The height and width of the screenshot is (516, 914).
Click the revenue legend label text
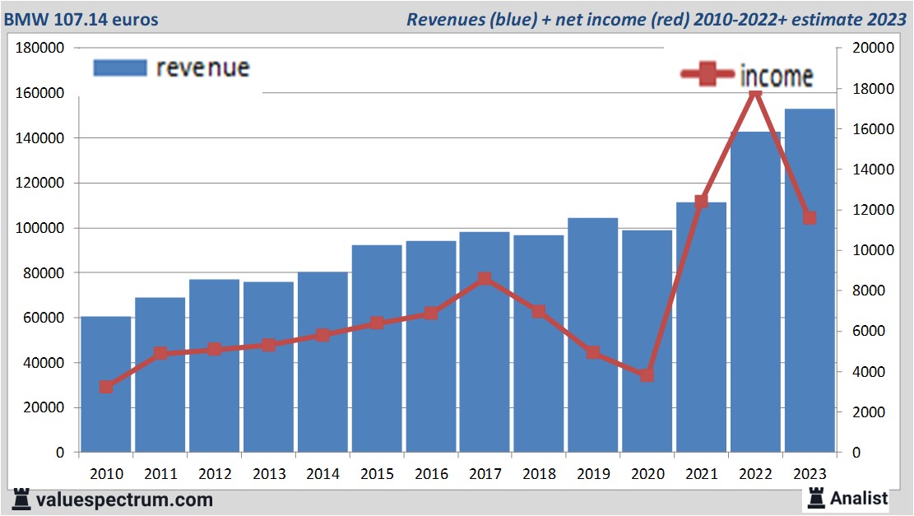click(x=203, y=67)
